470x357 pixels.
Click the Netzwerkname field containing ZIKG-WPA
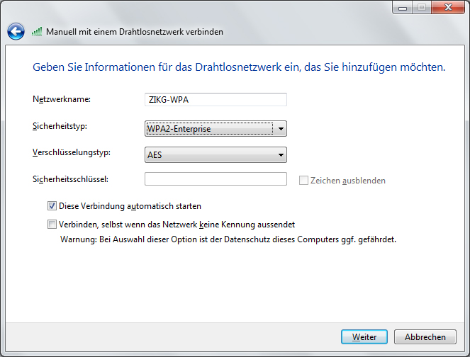click(x=216, y=100)
